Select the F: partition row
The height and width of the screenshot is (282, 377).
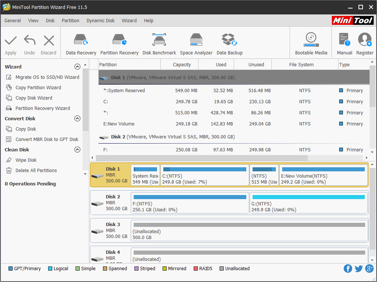tap(234, 150)
